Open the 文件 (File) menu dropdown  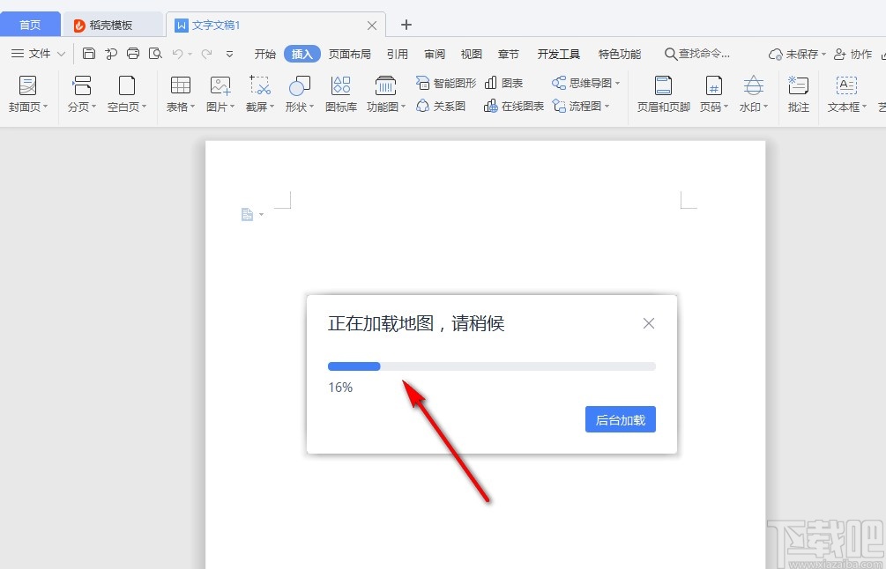pyautogui.click(x=39, y=53)
